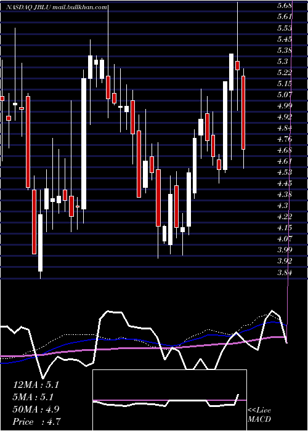
Task: Select the 4.99 price level label
Action: pos(285,105)
